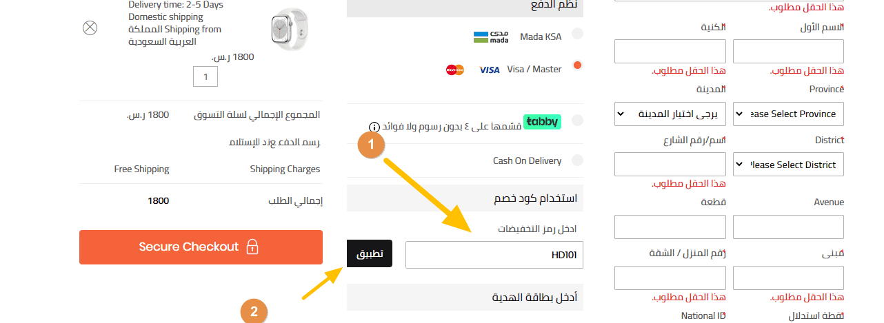Choose the tabby installment payment radio
This screenshot has width=884, height=323.
click(x=577, y=120)
